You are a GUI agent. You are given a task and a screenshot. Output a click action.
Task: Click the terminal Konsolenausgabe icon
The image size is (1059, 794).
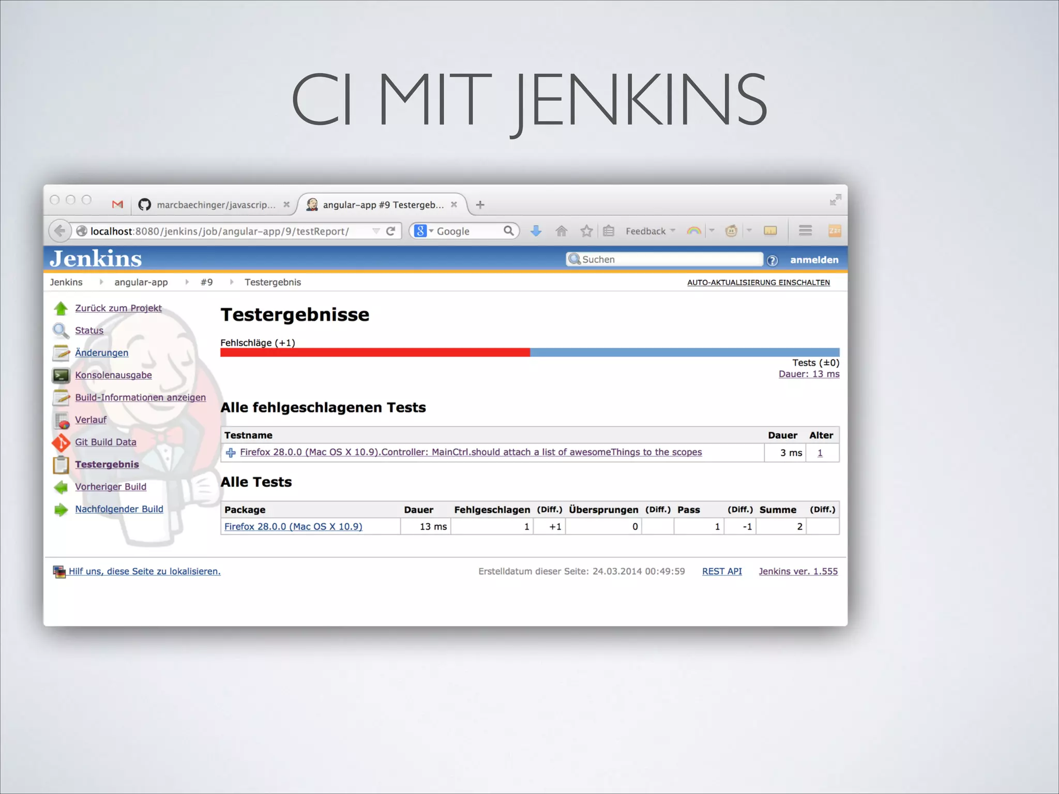coord(61,375)
